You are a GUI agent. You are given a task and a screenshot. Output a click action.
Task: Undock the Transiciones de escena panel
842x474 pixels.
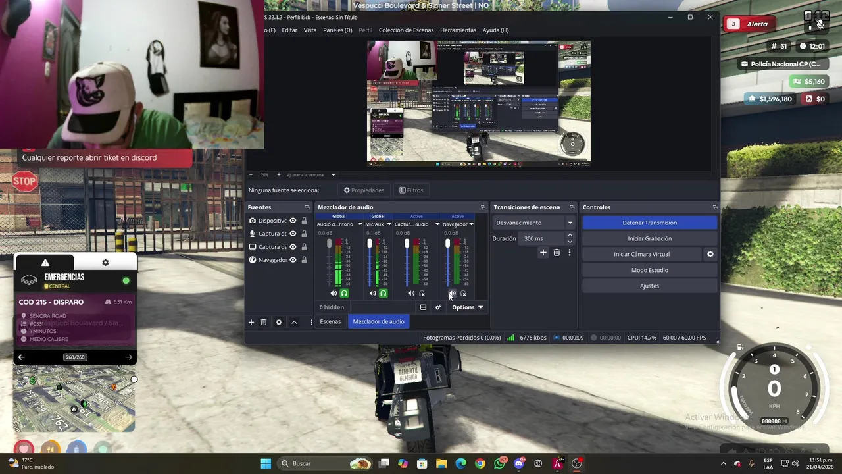coord(572,207)
